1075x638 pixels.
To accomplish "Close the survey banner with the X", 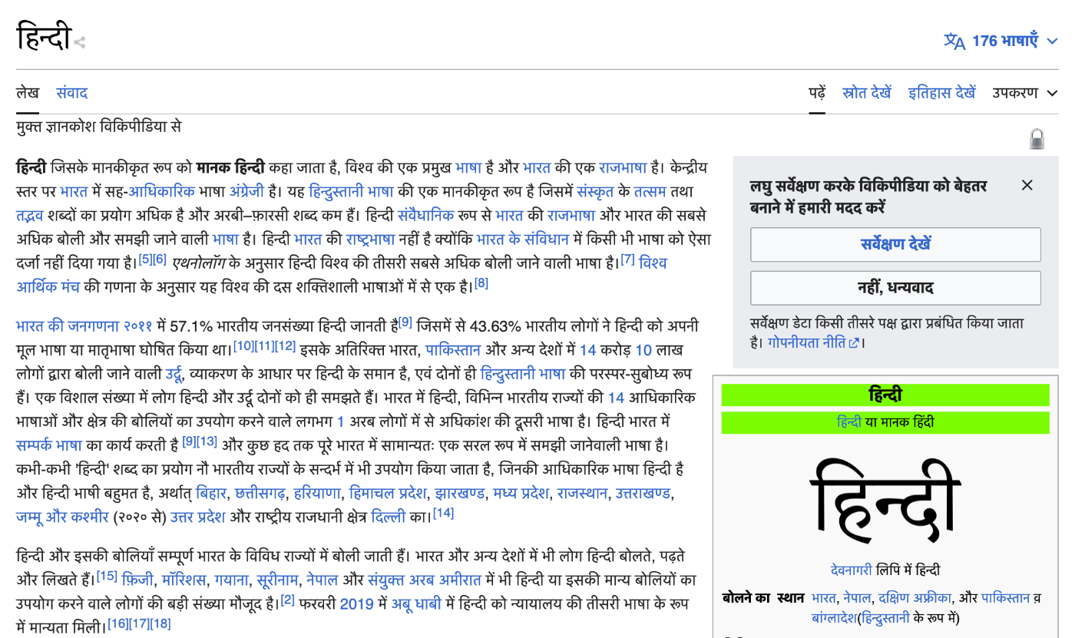I will click(x=1027, y=185).
